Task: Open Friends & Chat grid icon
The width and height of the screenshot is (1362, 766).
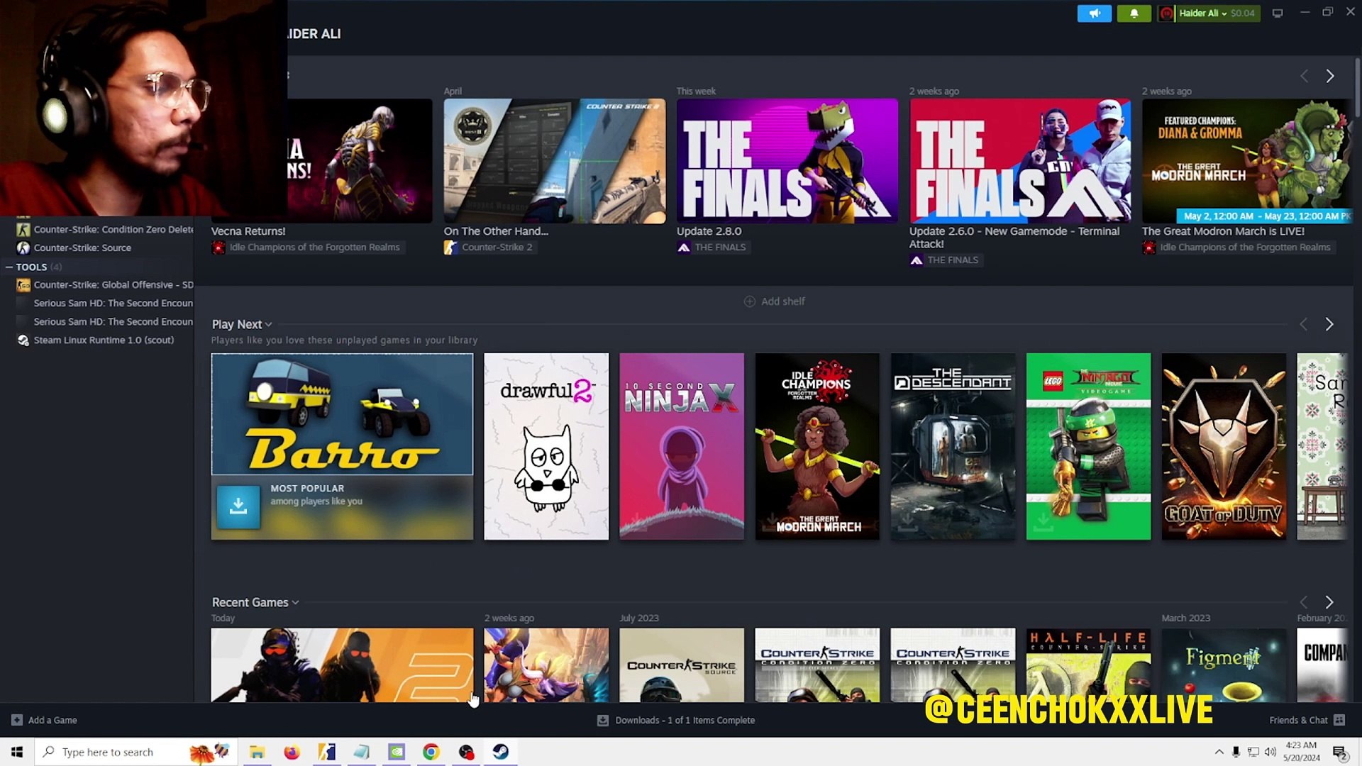Action: click(1339, 720)
